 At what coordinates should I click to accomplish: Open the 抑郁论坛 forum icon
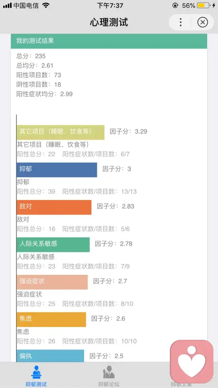[x=109, y=372]
